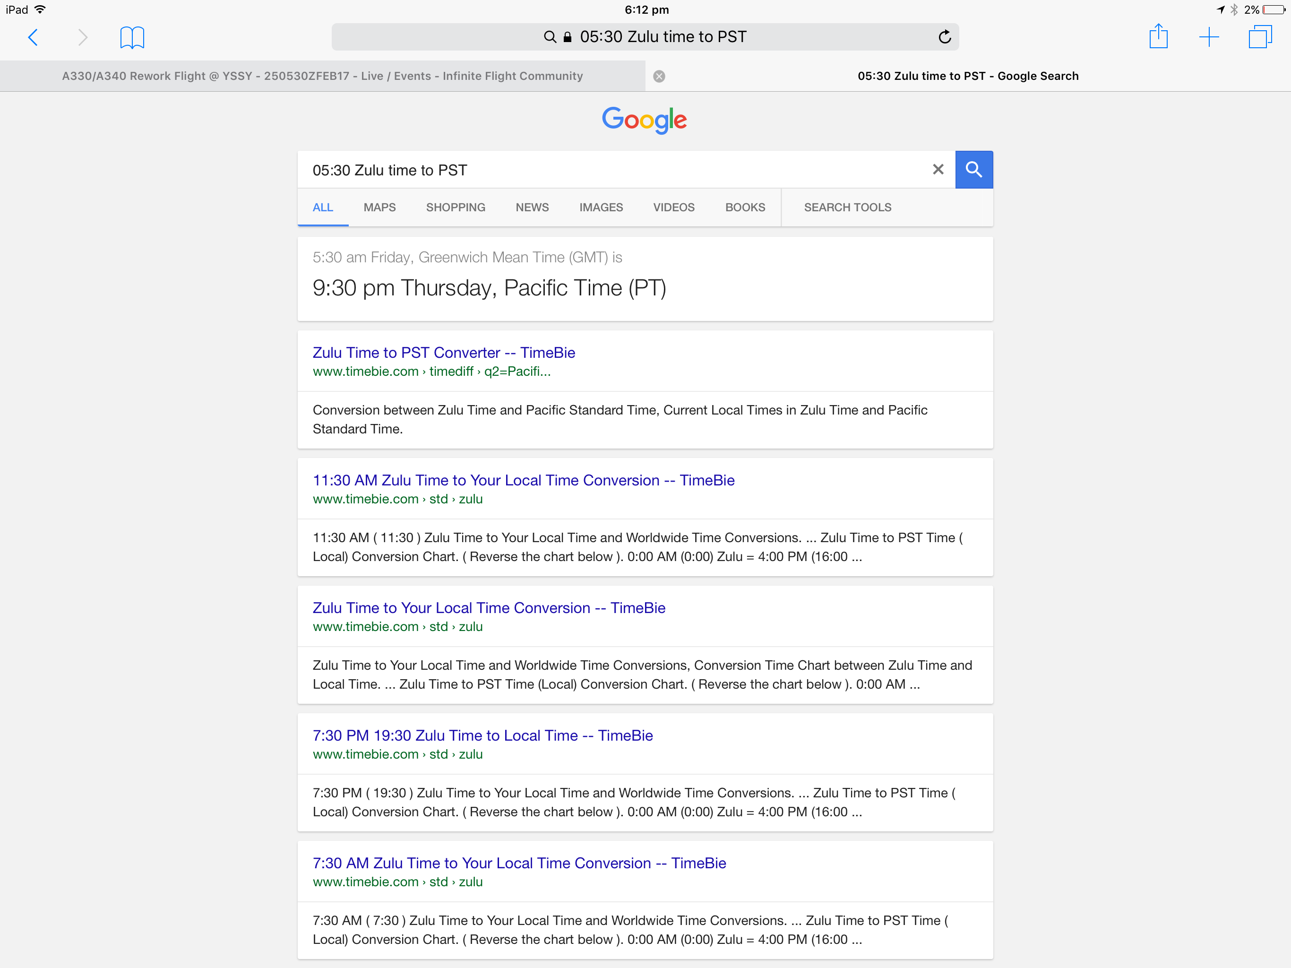This screenshot has width=1291, height=968.
Task: Add a new tab with the plus icon
Action: (x=1209, y=37)
